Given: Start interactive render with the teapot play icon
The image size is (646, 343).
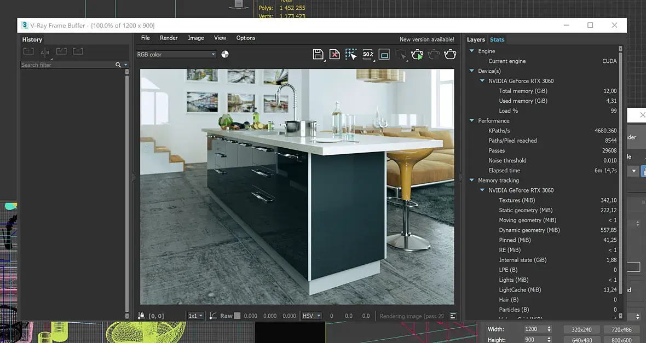Looking at the screenshot, I should pyautogui.click(x=417, y=54).
